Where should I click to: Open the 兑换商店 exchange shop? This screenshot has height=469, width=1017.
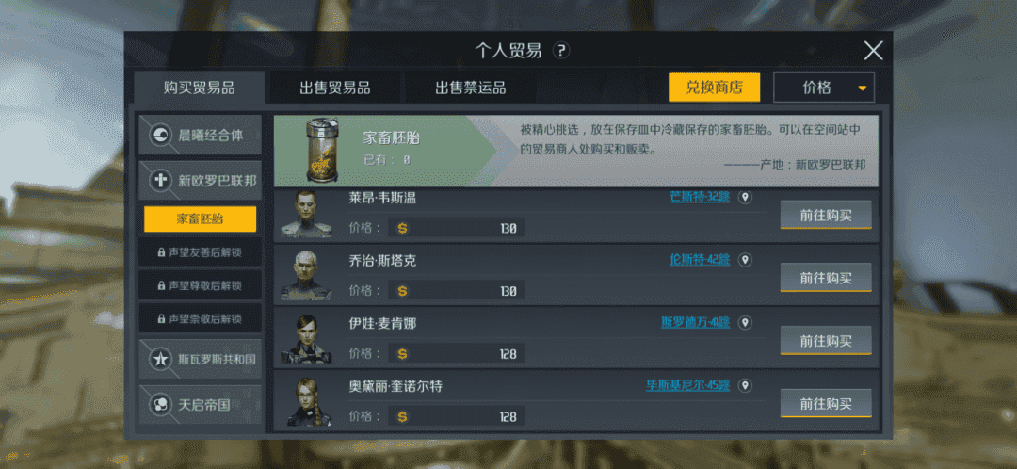pyautogui.click(x=714, y=88)
